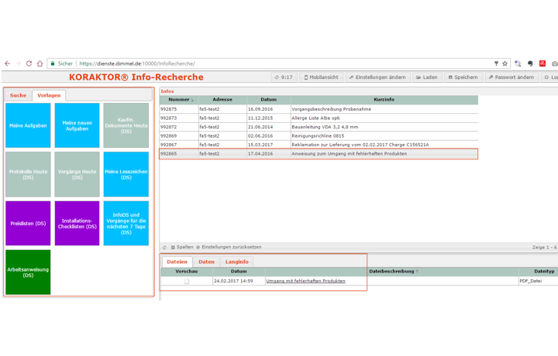Image resolution: width=558 pixels, height=356 pixels.
Task: Switch to the Langinfo tab
Action: pos(236,262)
